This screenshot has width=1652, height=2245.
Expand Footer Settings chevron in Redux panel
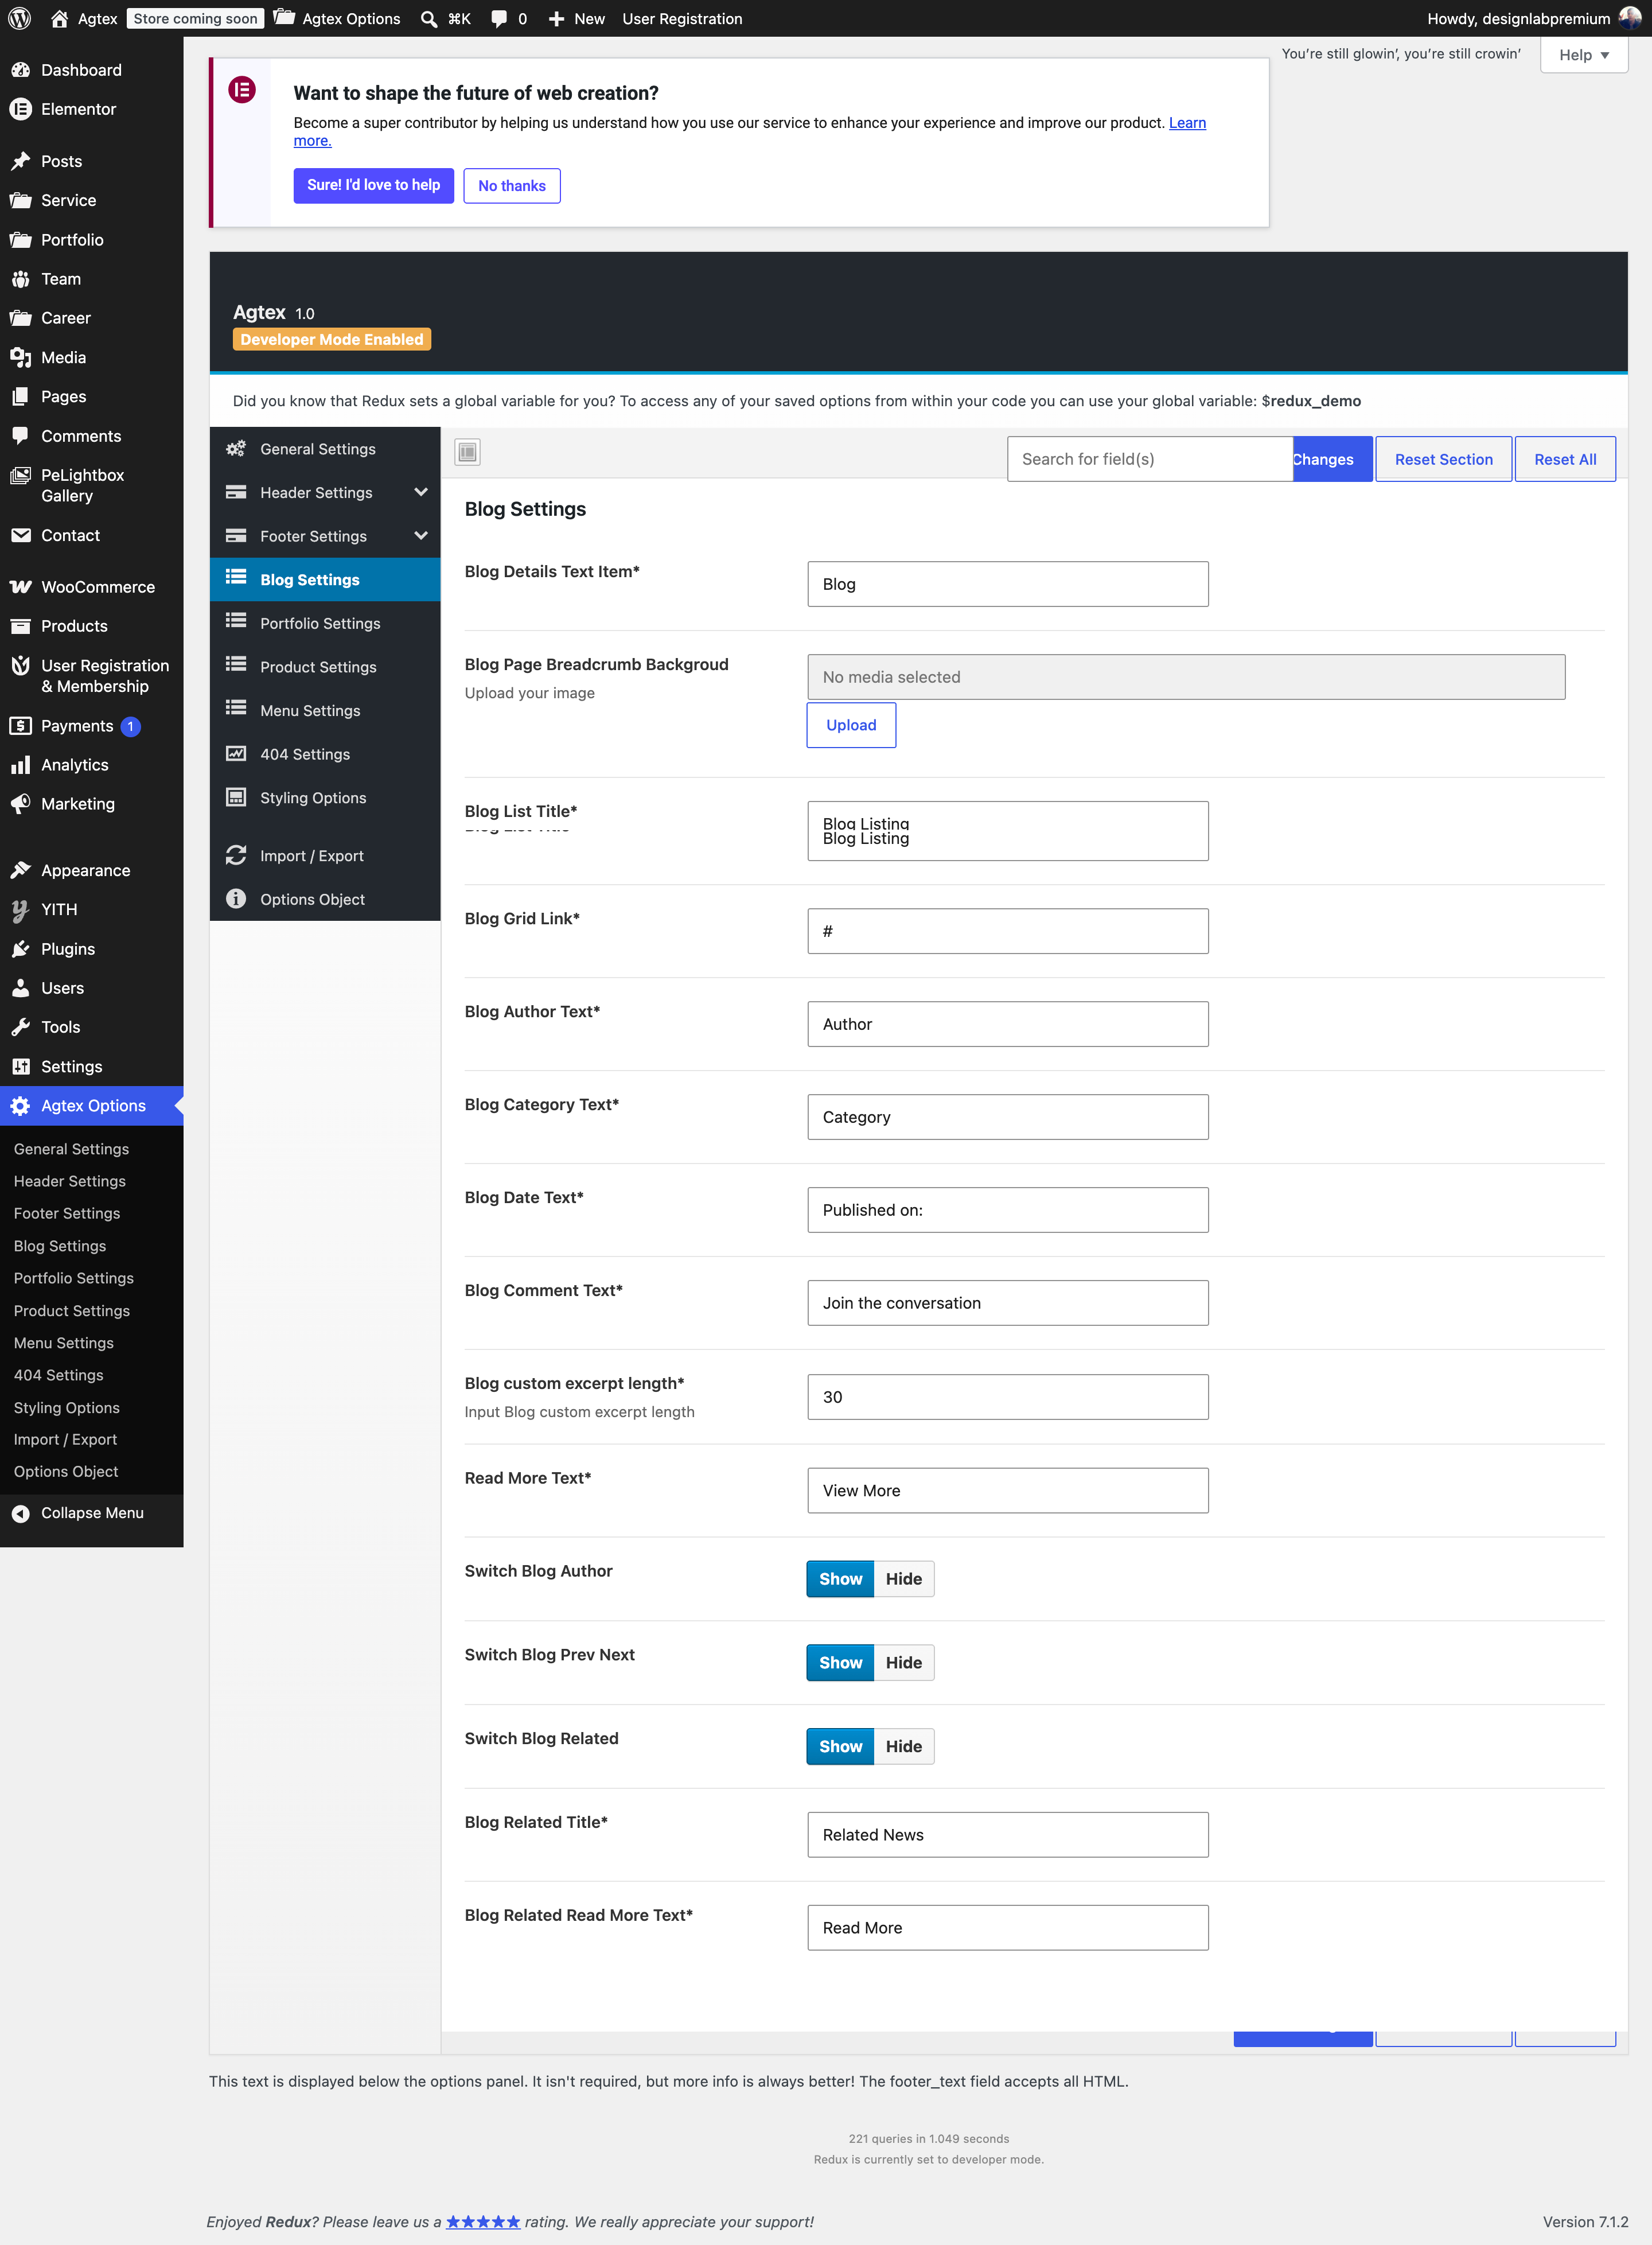[x=421, y=536]
